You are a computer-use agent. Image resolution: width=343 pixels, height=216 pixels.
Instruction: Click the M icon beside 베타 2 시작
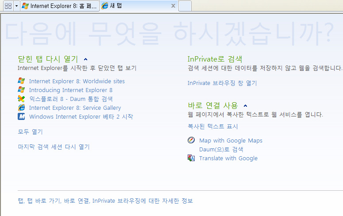click(21, 116)
